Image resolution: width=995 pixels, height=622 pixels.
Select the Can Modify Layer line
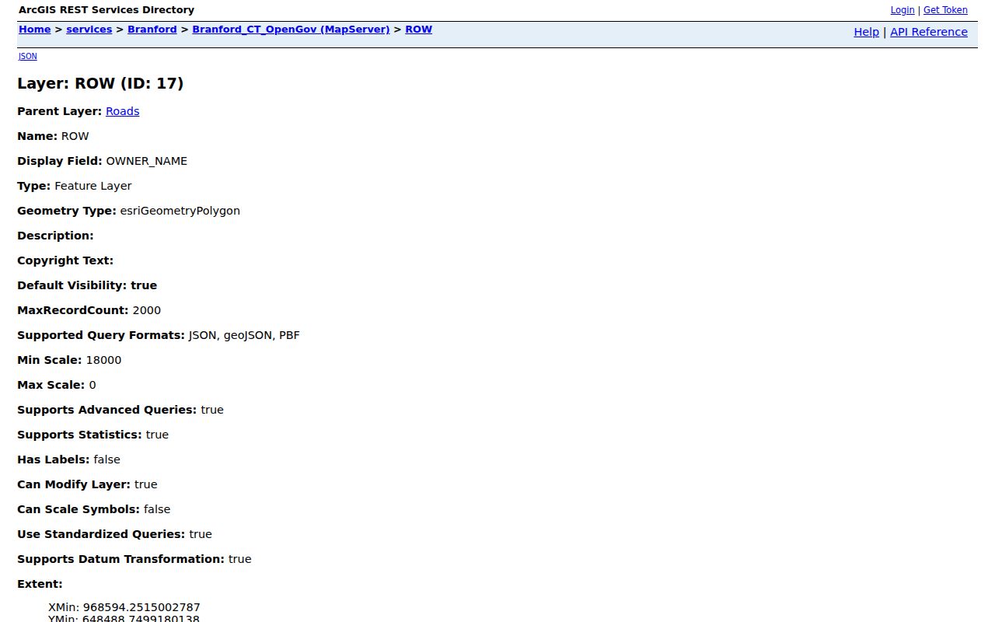[x=87, y=484]
